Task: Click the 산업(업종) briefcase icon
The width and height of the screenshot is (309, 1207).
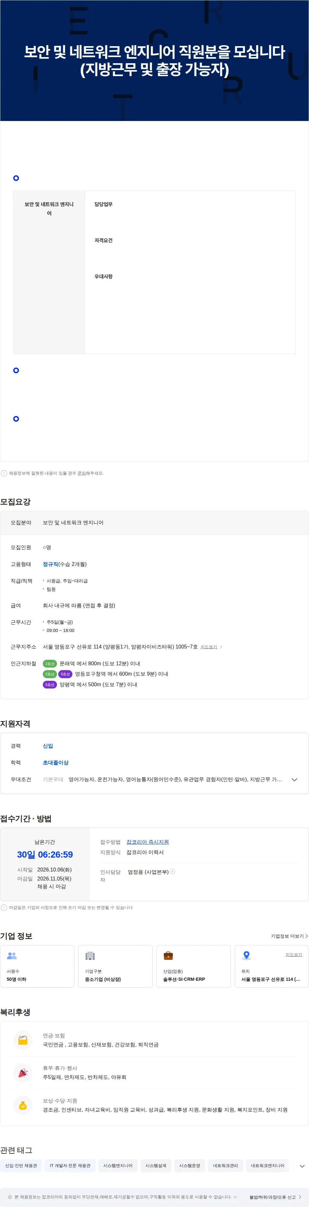Action: [168, 955]
